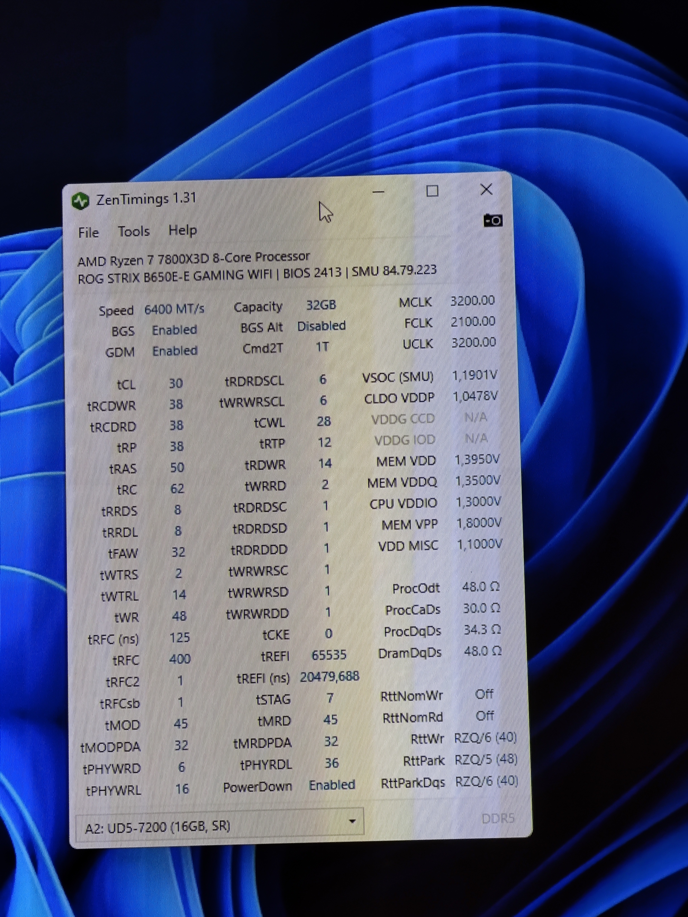This screenshot has height=917, width=688.
Task: Click the MEM VDD 1,3950V reading
Action: (477, 460)
